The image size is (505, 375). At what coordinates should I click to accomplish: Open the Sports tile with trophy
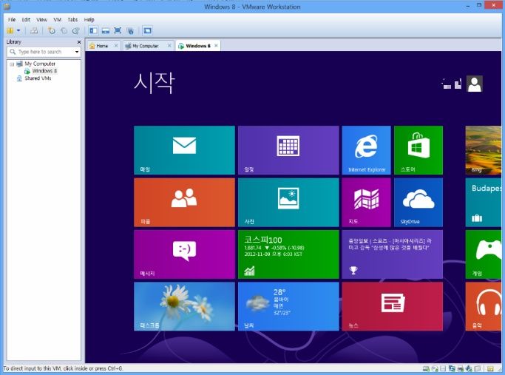tap(393, 254)
